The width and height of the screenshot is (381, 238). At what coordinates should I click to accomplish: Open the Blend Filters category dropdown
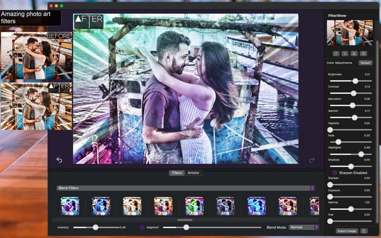(x=186, y=188)
